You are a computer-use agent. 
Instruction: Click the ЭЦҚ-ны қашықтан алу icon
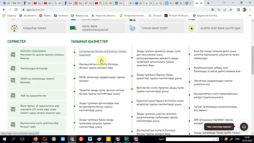click(x=13, y=95)
